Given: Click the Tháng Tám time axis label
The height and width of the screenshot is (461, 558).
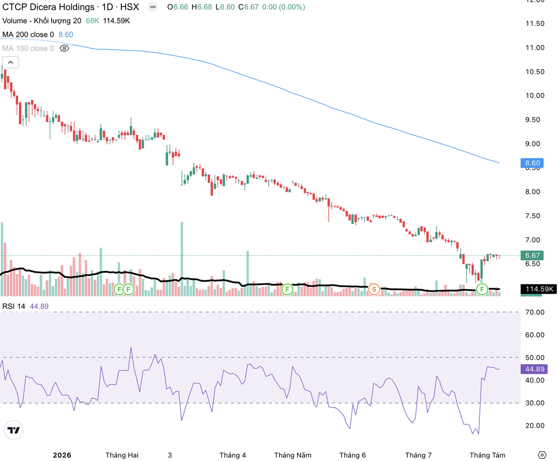Looking at the screenshot, I should [x=487, y=455].
